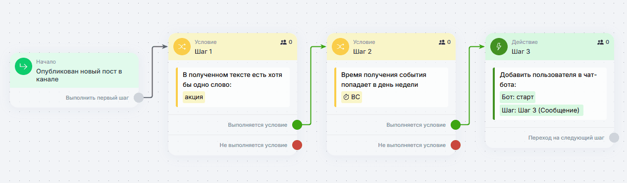Click the grey connector dot of Выполнить первый шаг
The height and width of the screenshot is (183, 627).
[139, 98]
